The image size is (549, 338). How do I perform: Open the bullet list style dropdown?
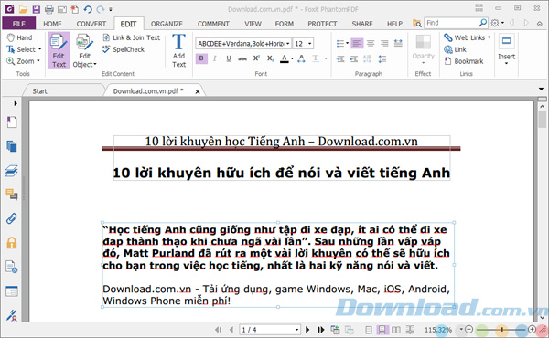(347, 43)
